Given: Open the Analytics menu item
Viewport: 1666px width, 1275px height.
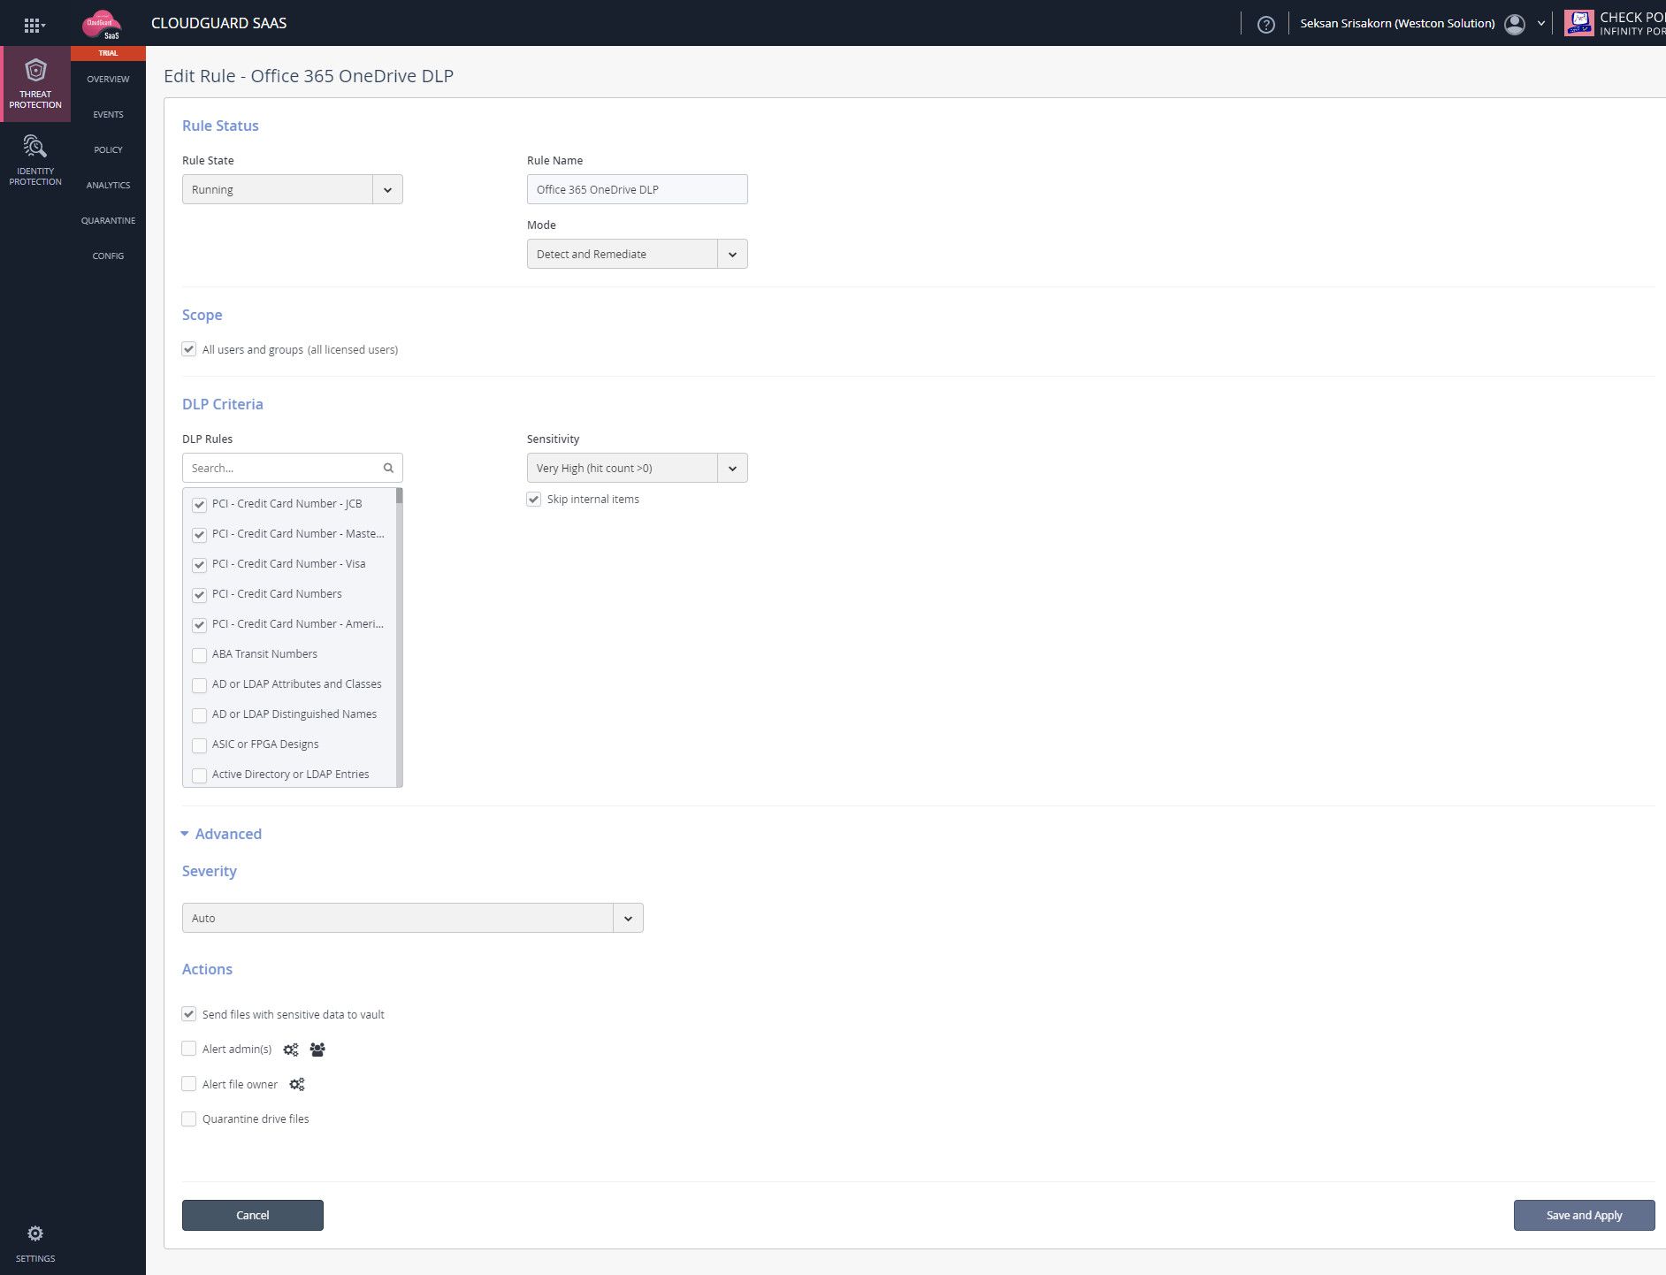Looking at the screenshot, I should click(108, 185).
